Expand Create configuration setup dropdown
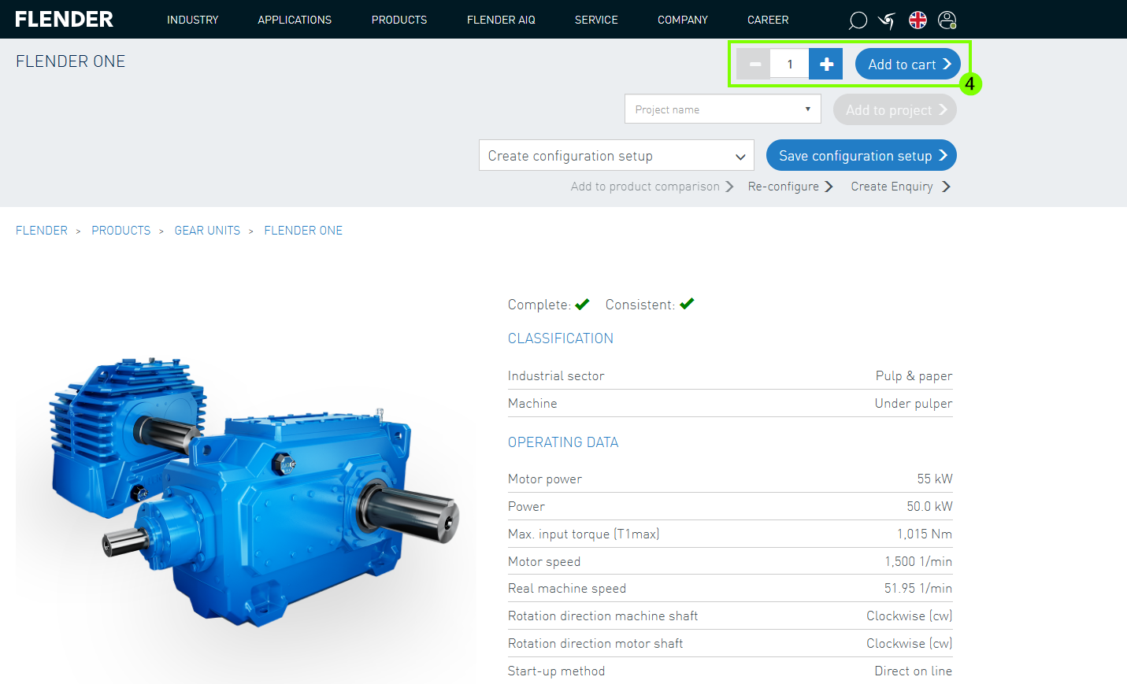Image resolution: width=1127 pixels, height=684 pixels. click(x=616, y=156)
